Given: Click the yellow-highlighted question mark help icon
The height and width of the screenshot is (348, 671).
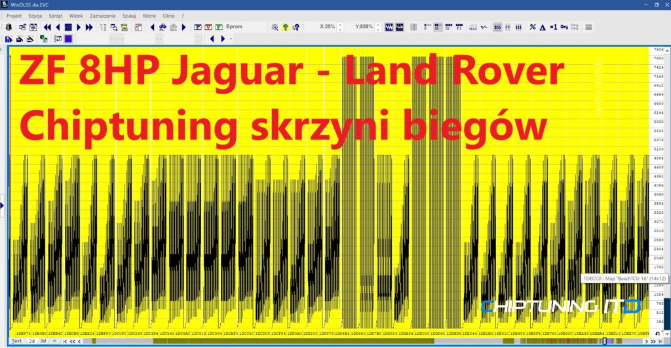Looking at the screenshot, I should pos(286,27).
